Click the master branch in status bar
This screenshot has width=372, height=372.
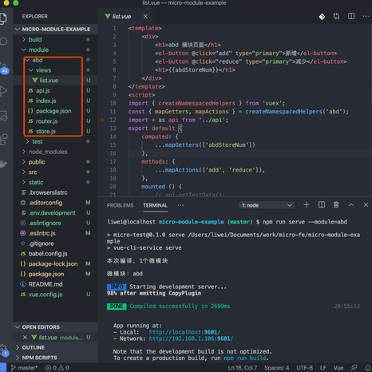tap(25, 368)
